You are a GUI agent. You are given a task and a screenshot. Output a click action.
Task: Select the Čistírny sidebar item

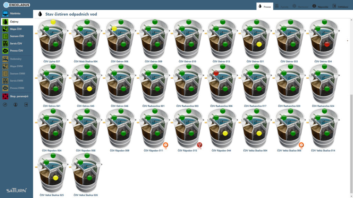[17, 22]
